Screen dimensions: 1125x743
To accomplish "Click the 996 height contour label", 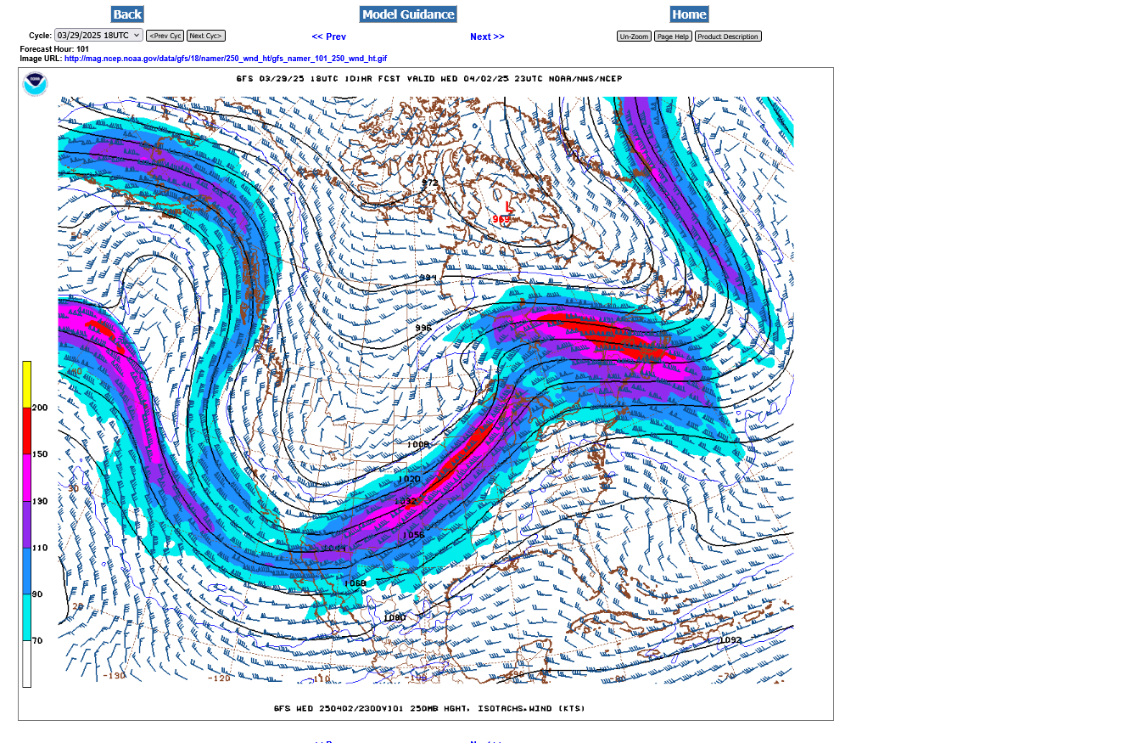I will click(x=423, y=328).
